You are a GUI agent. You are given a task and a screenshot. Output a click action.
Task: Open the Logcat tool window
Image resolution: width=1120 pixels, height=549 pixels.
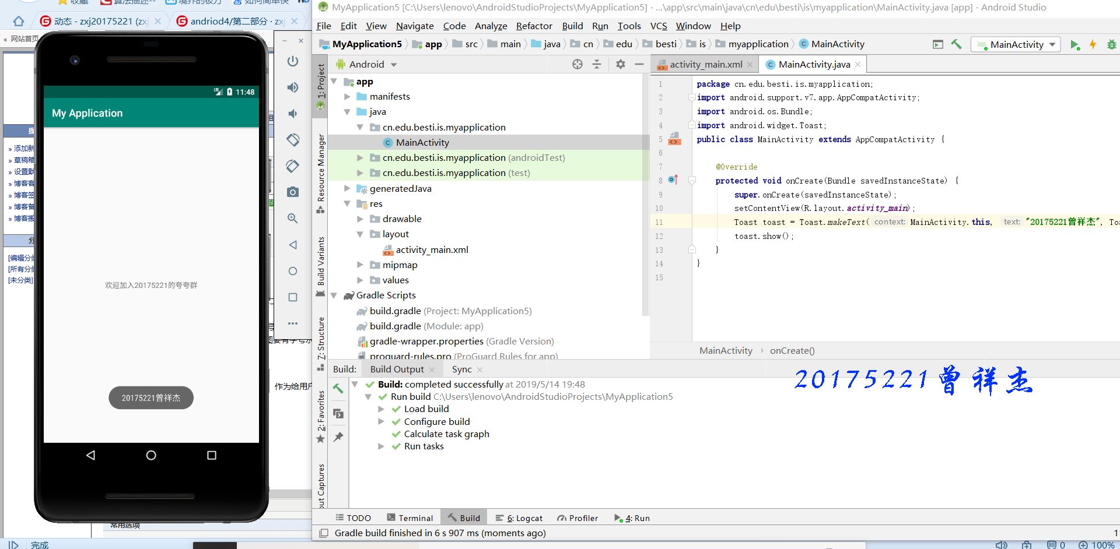pos(519,518)
